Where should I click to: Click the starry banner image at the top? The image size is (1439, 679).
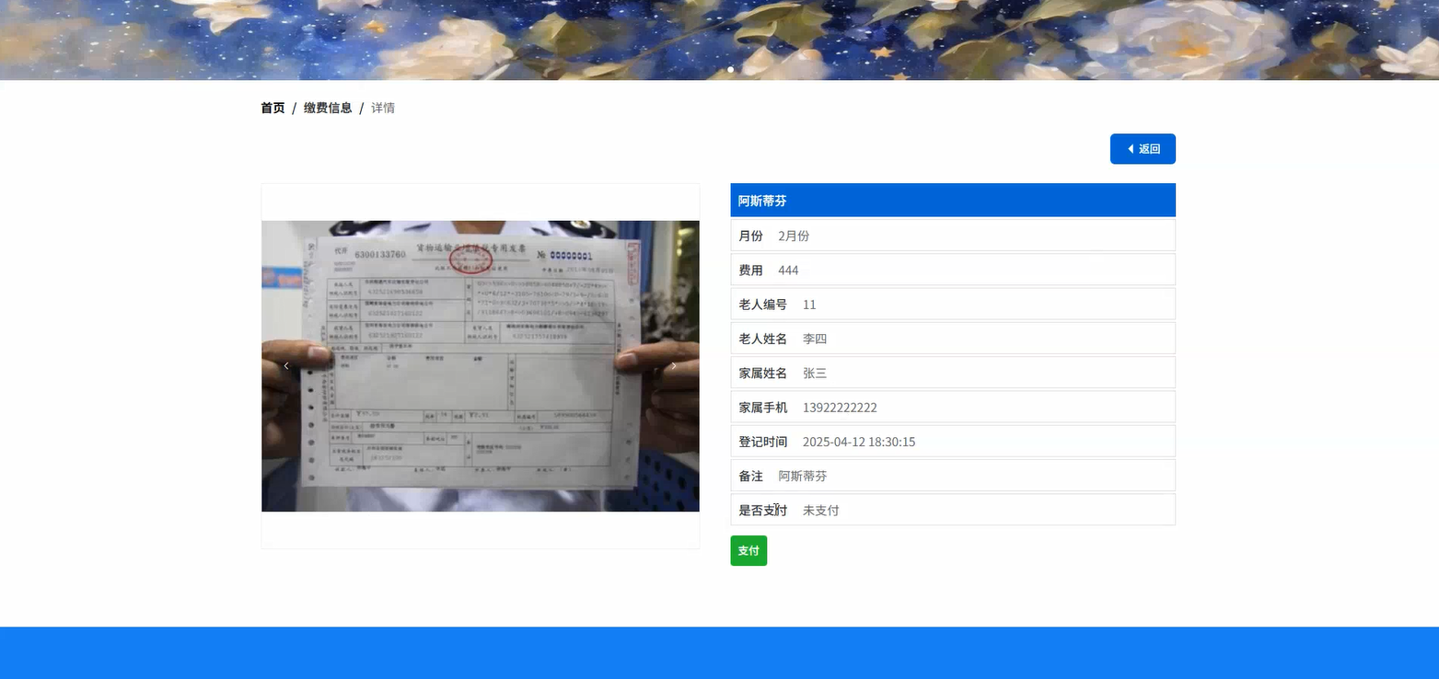pos(718,37)
